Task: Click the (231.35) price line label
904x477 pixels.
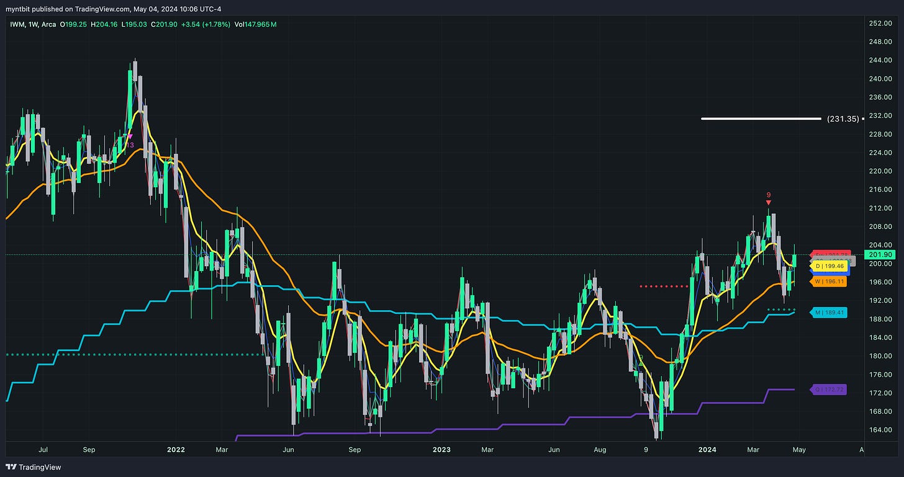Action: pyautogui.click(x=843, y=118)
